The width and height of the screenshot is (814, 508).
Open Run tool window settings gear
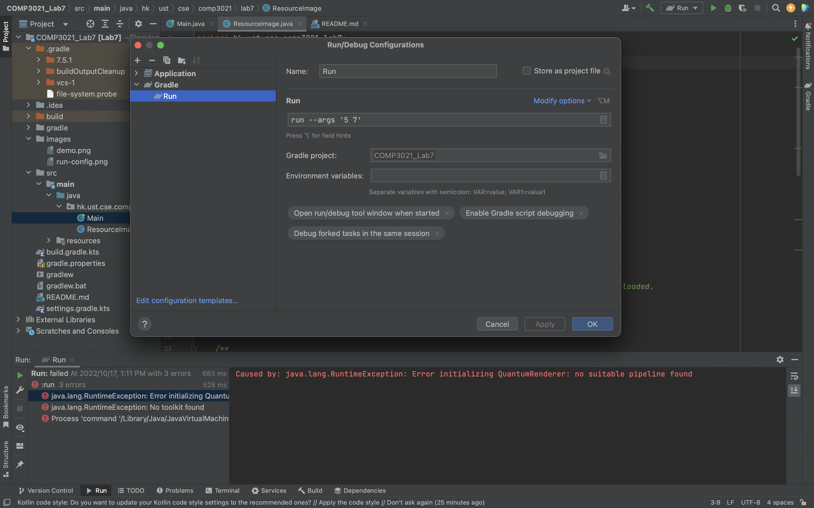click(780, 360)
